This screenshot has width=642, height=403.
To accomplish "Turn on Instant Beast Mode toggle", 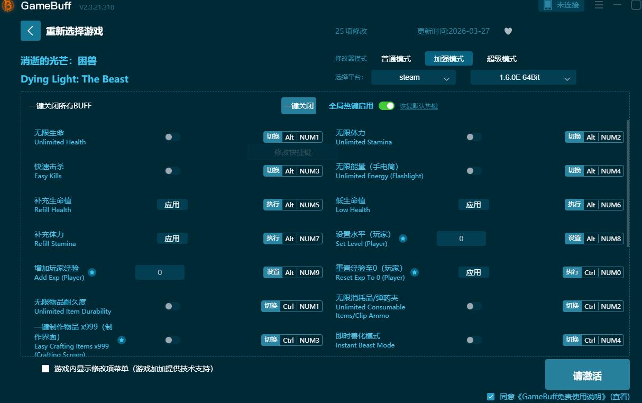I will click(x=474, y=340).
